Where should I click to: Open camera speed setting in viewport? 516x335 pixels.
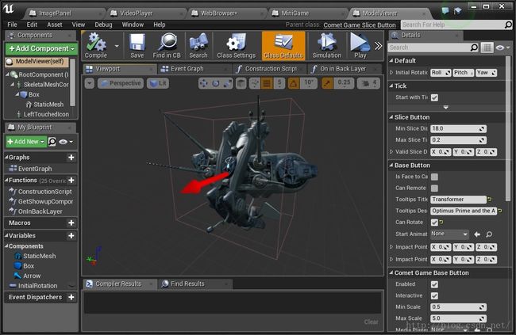tap(369, 83)
